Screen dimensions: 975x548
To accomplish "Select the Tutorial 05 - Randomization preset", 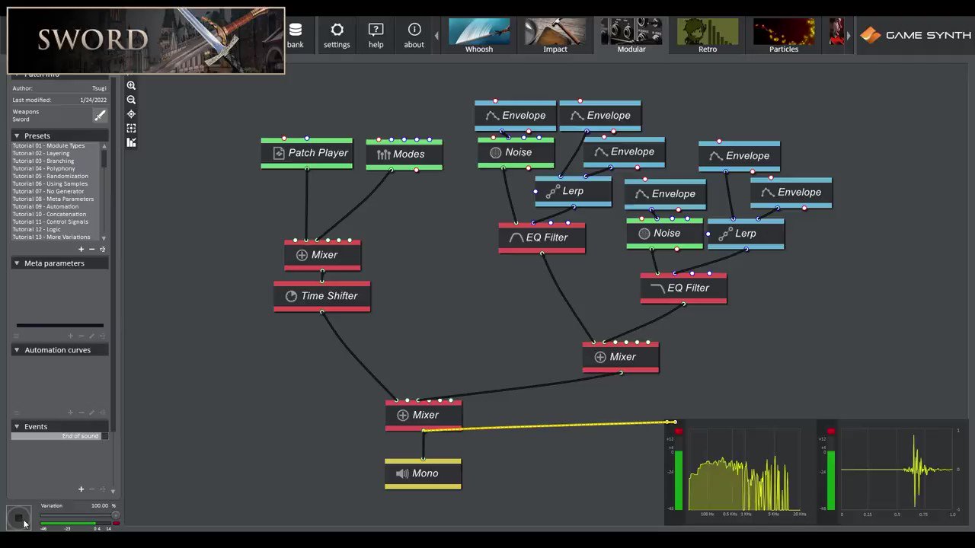I will point(50,176).
